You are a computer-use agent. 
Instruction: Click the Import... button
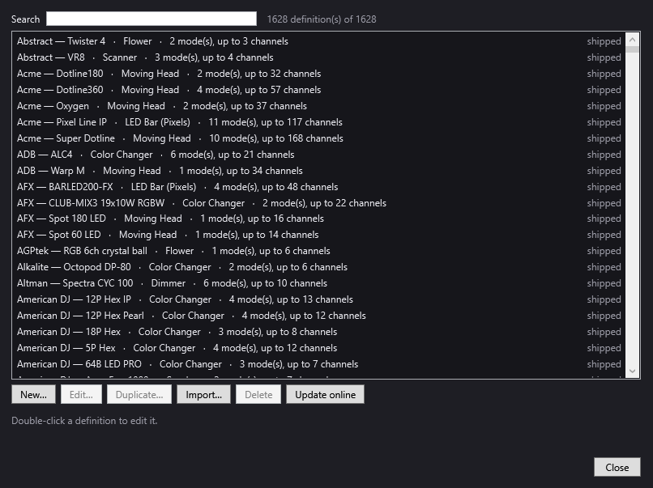[203, 394]
